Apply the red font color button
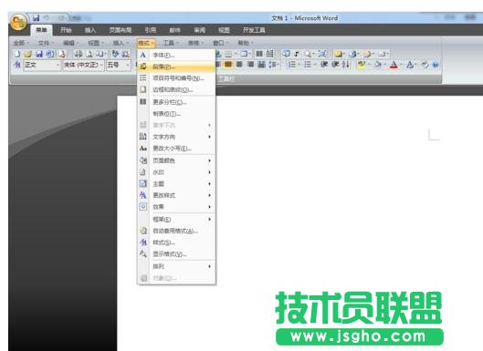This screenshot has width=483, height=351. [x=394, y=65]
